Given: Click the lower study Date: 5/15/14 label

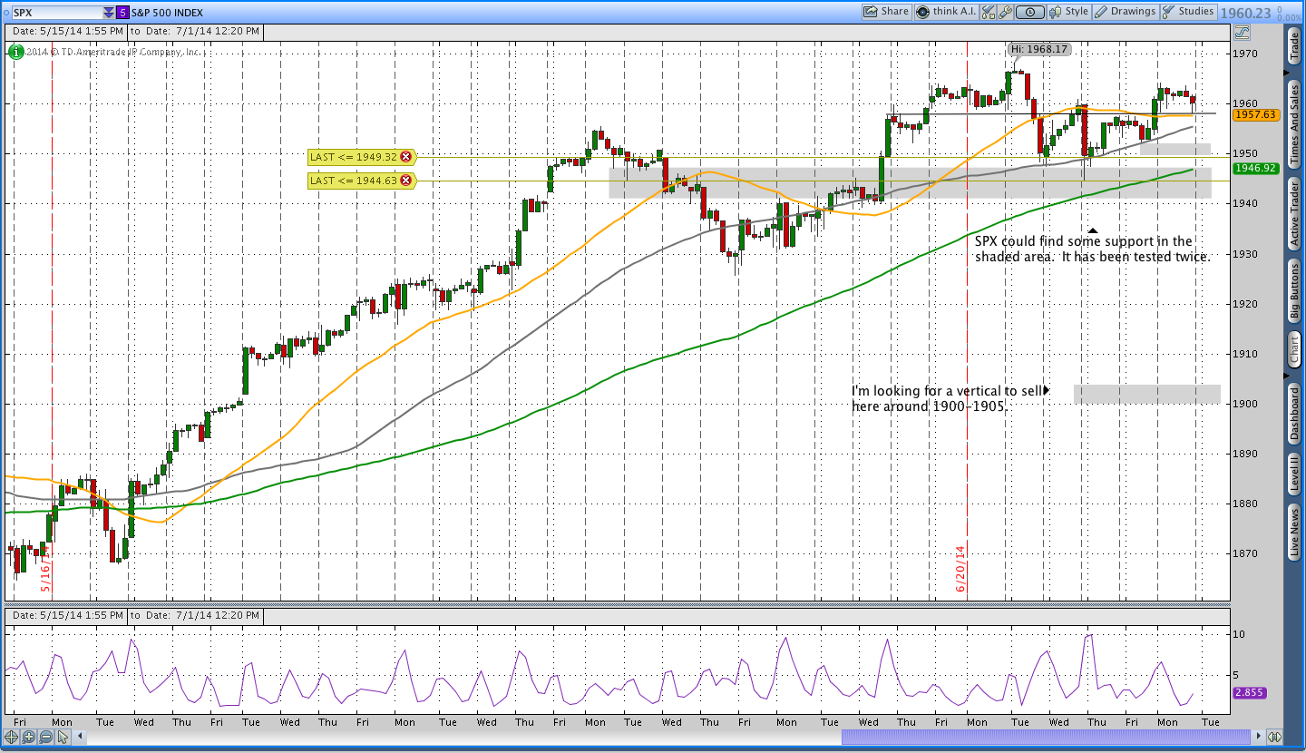Looking at the screenshot, I should tap(68, 615).
